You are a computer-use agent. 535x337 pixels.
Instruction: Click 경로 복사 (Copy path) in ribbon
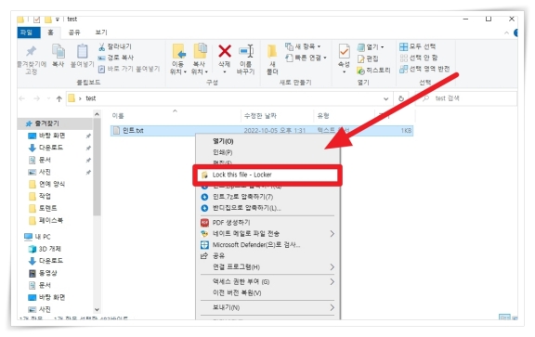(116, 58)
